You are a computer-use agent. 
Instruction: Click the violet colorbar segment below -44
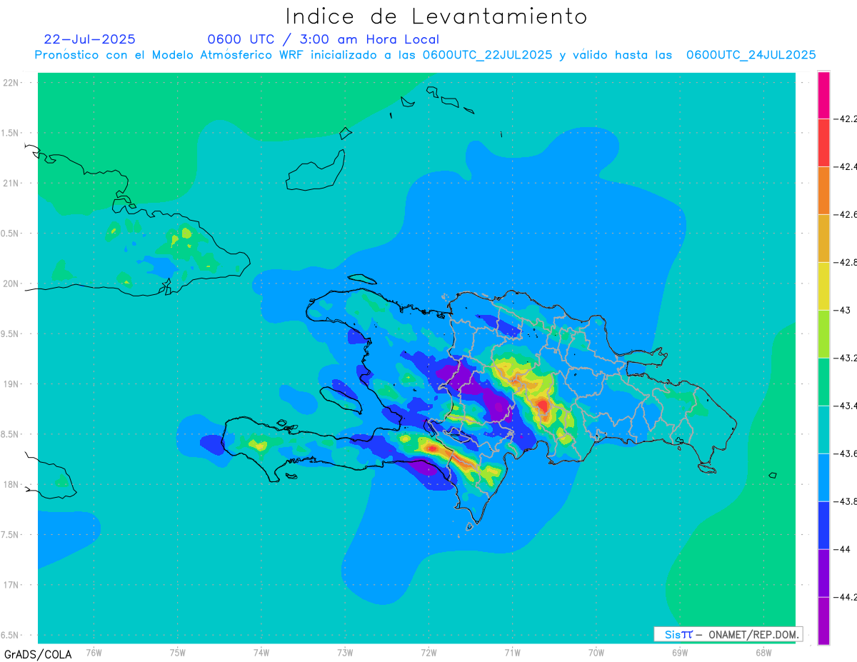click(x=823, y=573)
